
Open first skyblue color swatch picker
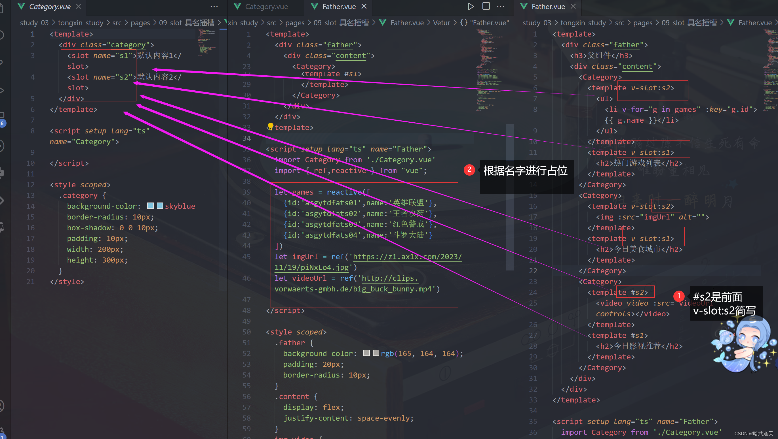point(150,206)
